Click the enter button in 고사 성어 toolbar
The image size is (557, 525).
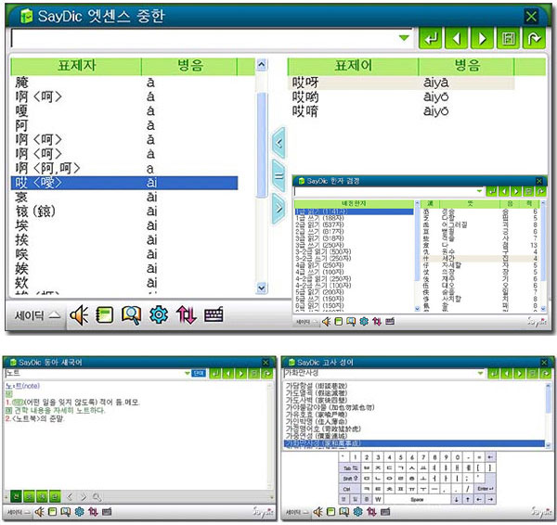494,374
